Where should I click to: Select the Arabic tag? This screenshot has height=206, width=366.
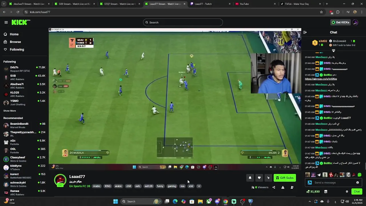click(97, 186)
